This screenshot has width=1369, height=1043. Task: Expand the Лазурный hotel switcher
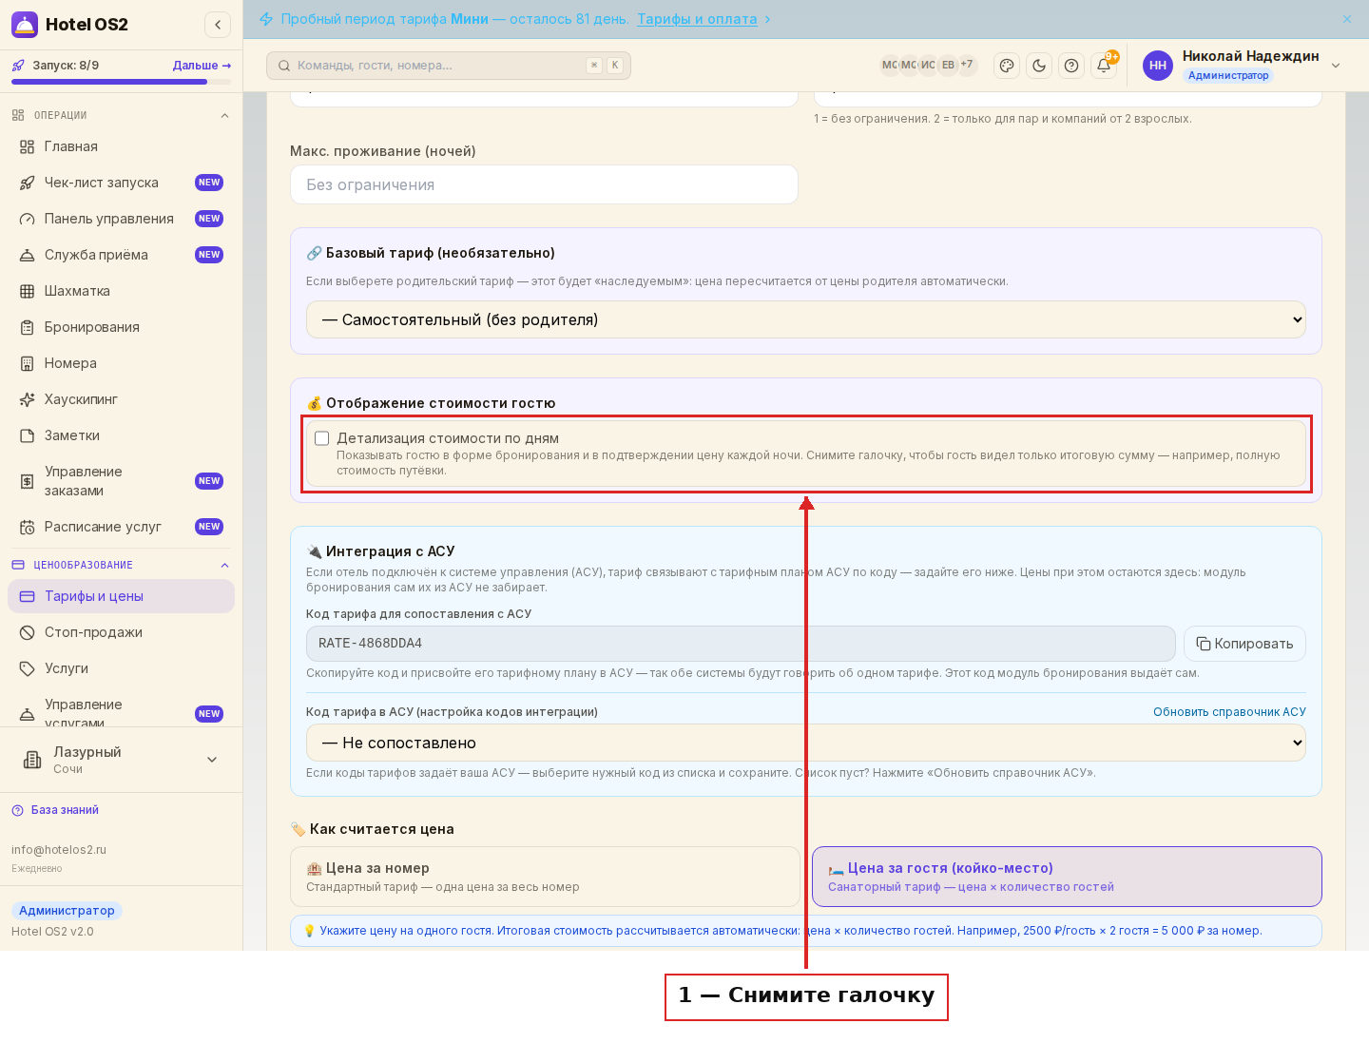coord(121,760)
